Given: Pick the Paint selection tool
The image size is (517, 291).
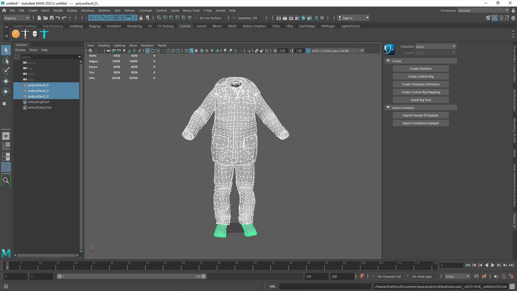Looking at the screenshot, I should tap(6, 71).
